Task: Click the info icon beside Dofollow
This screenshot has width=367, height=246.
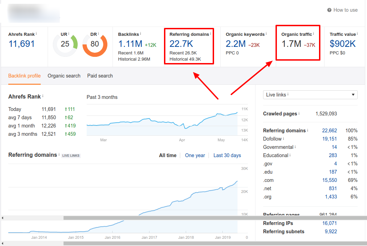Action: 283,138
